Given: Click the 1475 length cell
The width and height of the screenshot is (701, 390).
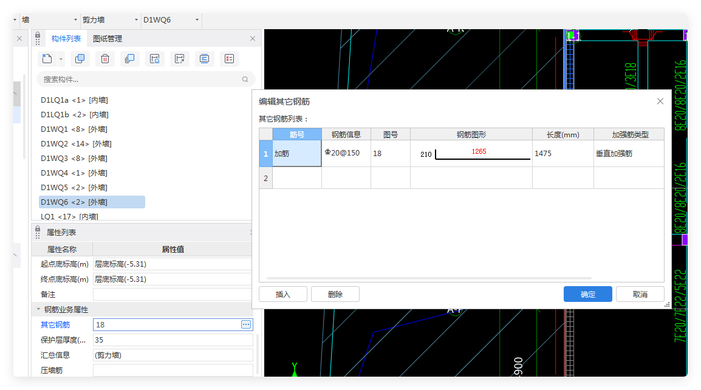Looking at the screenshot, I should [563, 154].
